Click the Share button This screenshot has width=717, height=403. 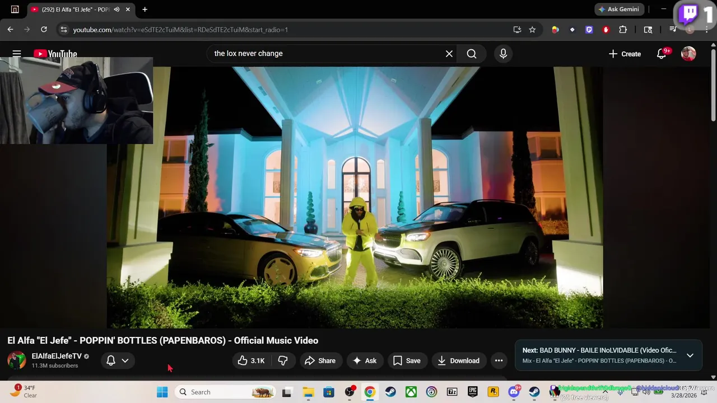[x=320, y=361]
